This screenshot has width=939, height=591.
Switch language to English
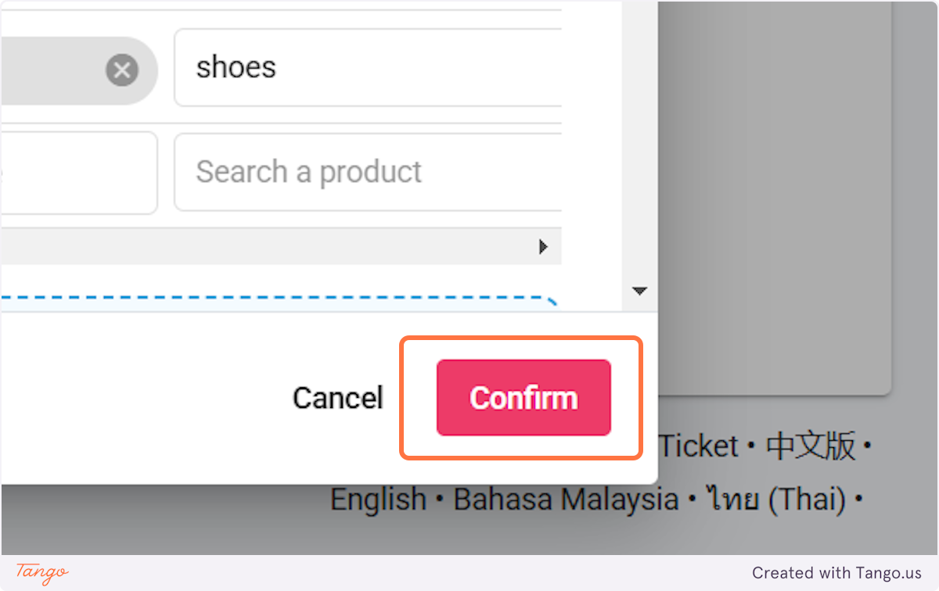tap(378, 498)
